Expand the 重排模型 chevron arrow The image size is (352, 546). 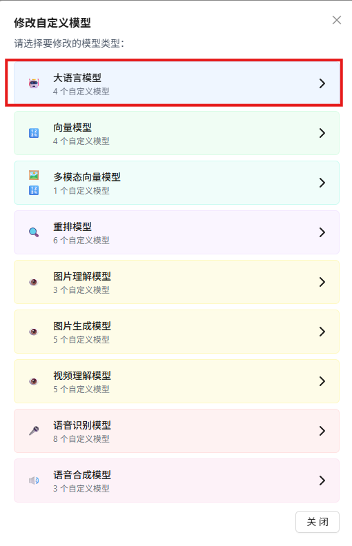click(322, 232)
